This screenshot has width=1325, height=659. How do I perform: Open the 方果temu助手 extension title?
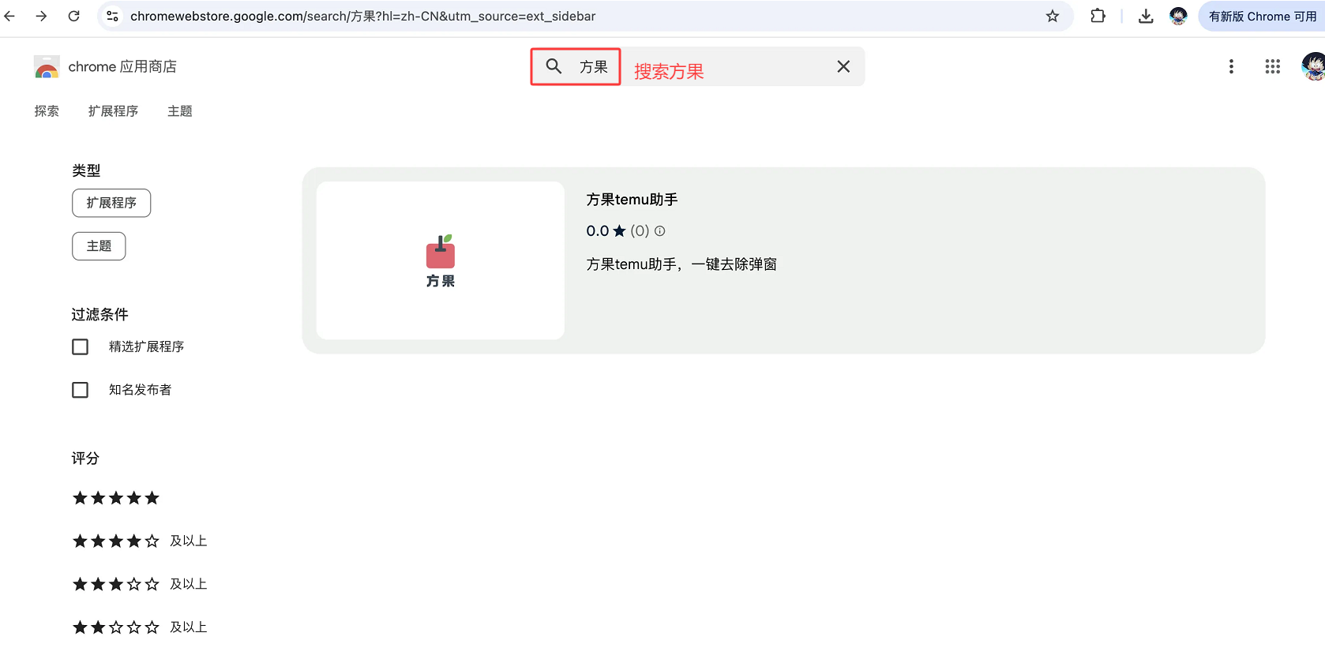[x=632, y=200]
